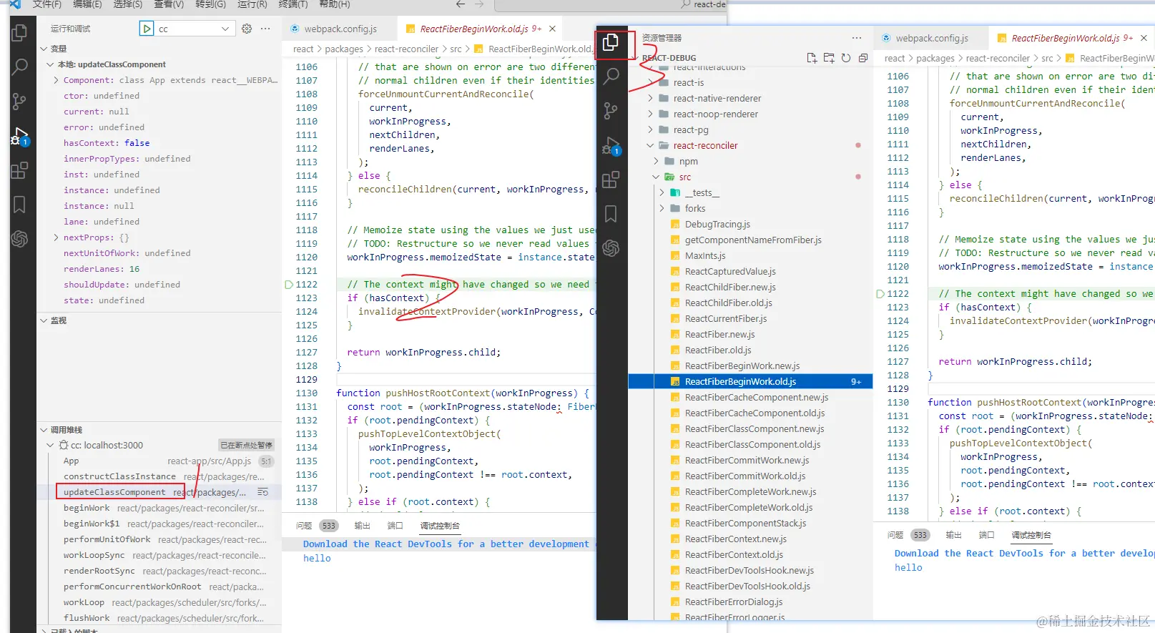1155x633 pixels.
Task: Open launch configuration dropdown showing cc
Action: pos(195,29)
